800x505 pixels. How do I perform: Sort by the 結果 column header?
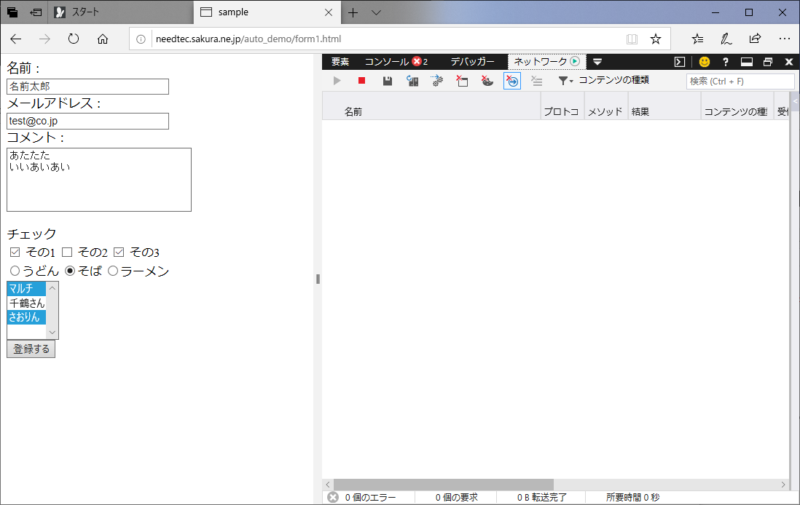(664, 106)
